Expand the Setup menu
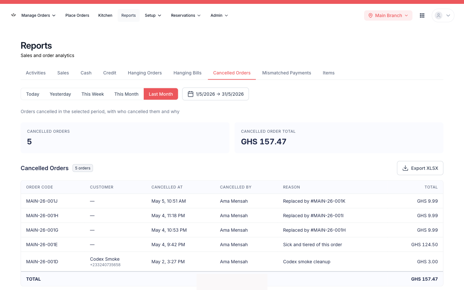This screenshot has width=464, height=290. (x=153, y=15)
